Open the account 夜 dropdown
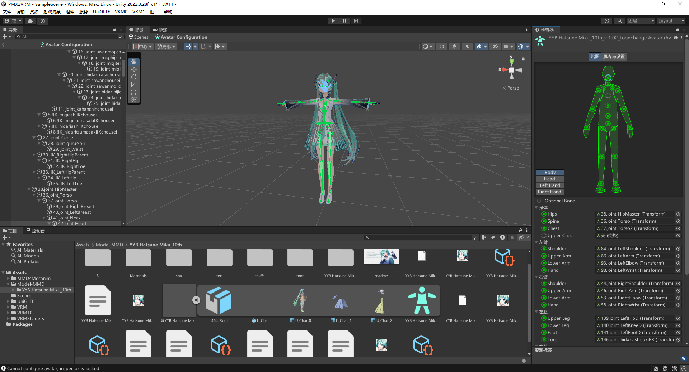The width and height of the screenshot is (689, 372). pos(13,21)
